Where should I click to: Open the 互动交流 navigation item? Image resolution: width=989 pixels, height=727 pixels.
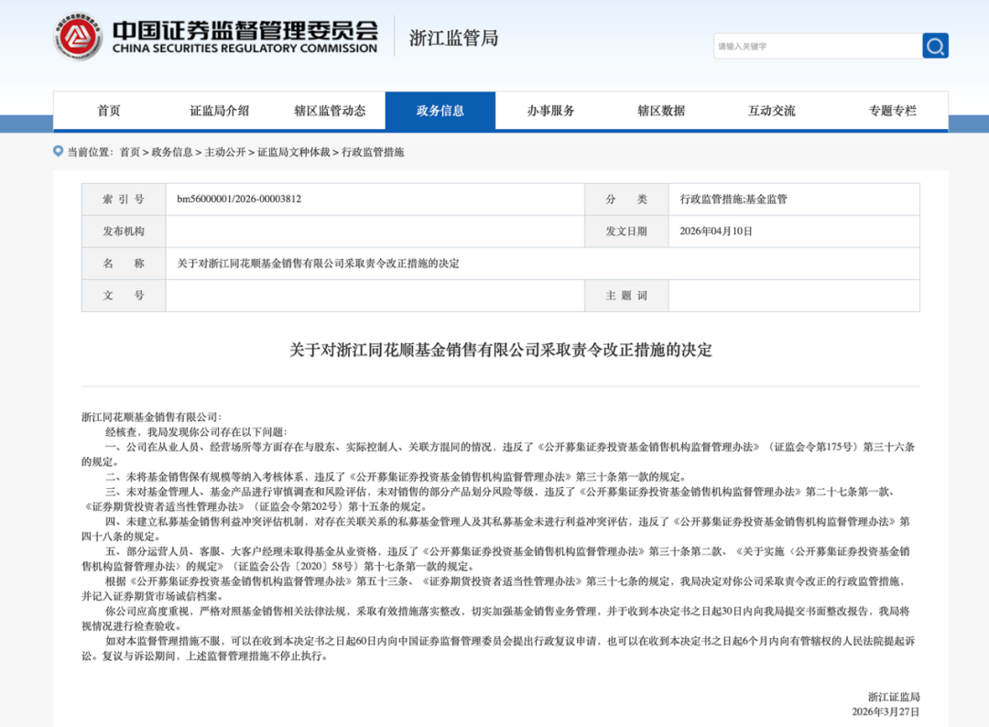coord(770,110)
